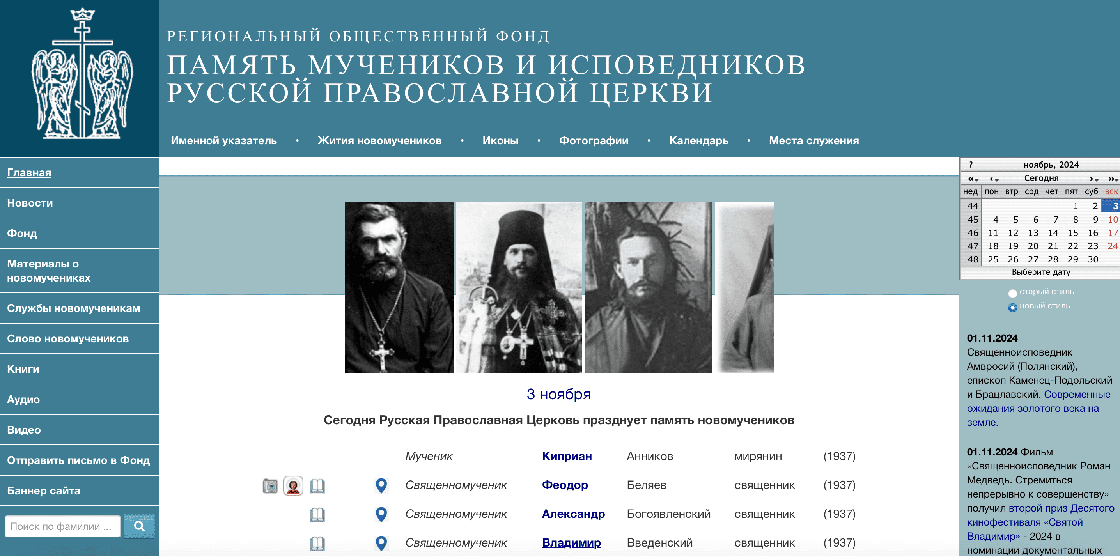Open Материалы о новомучениках sidebar item
The width and height of the screenshot is (1120, 556).
tap(80, 271)
